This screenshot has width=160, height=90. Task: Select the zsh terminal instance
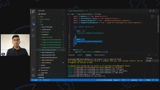pos(152,61)
